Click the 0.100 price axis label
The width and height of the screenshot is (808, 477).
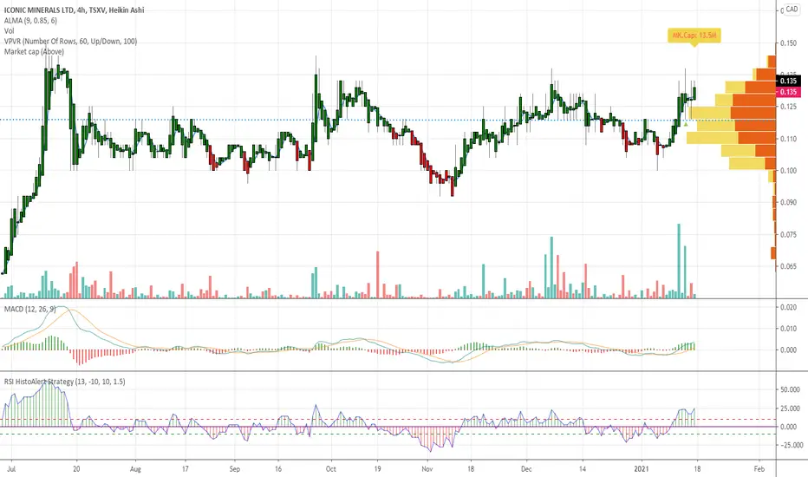(x=788, y=171)
